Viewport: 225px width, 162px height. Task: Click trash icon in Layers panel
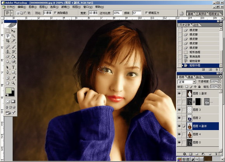216,154
